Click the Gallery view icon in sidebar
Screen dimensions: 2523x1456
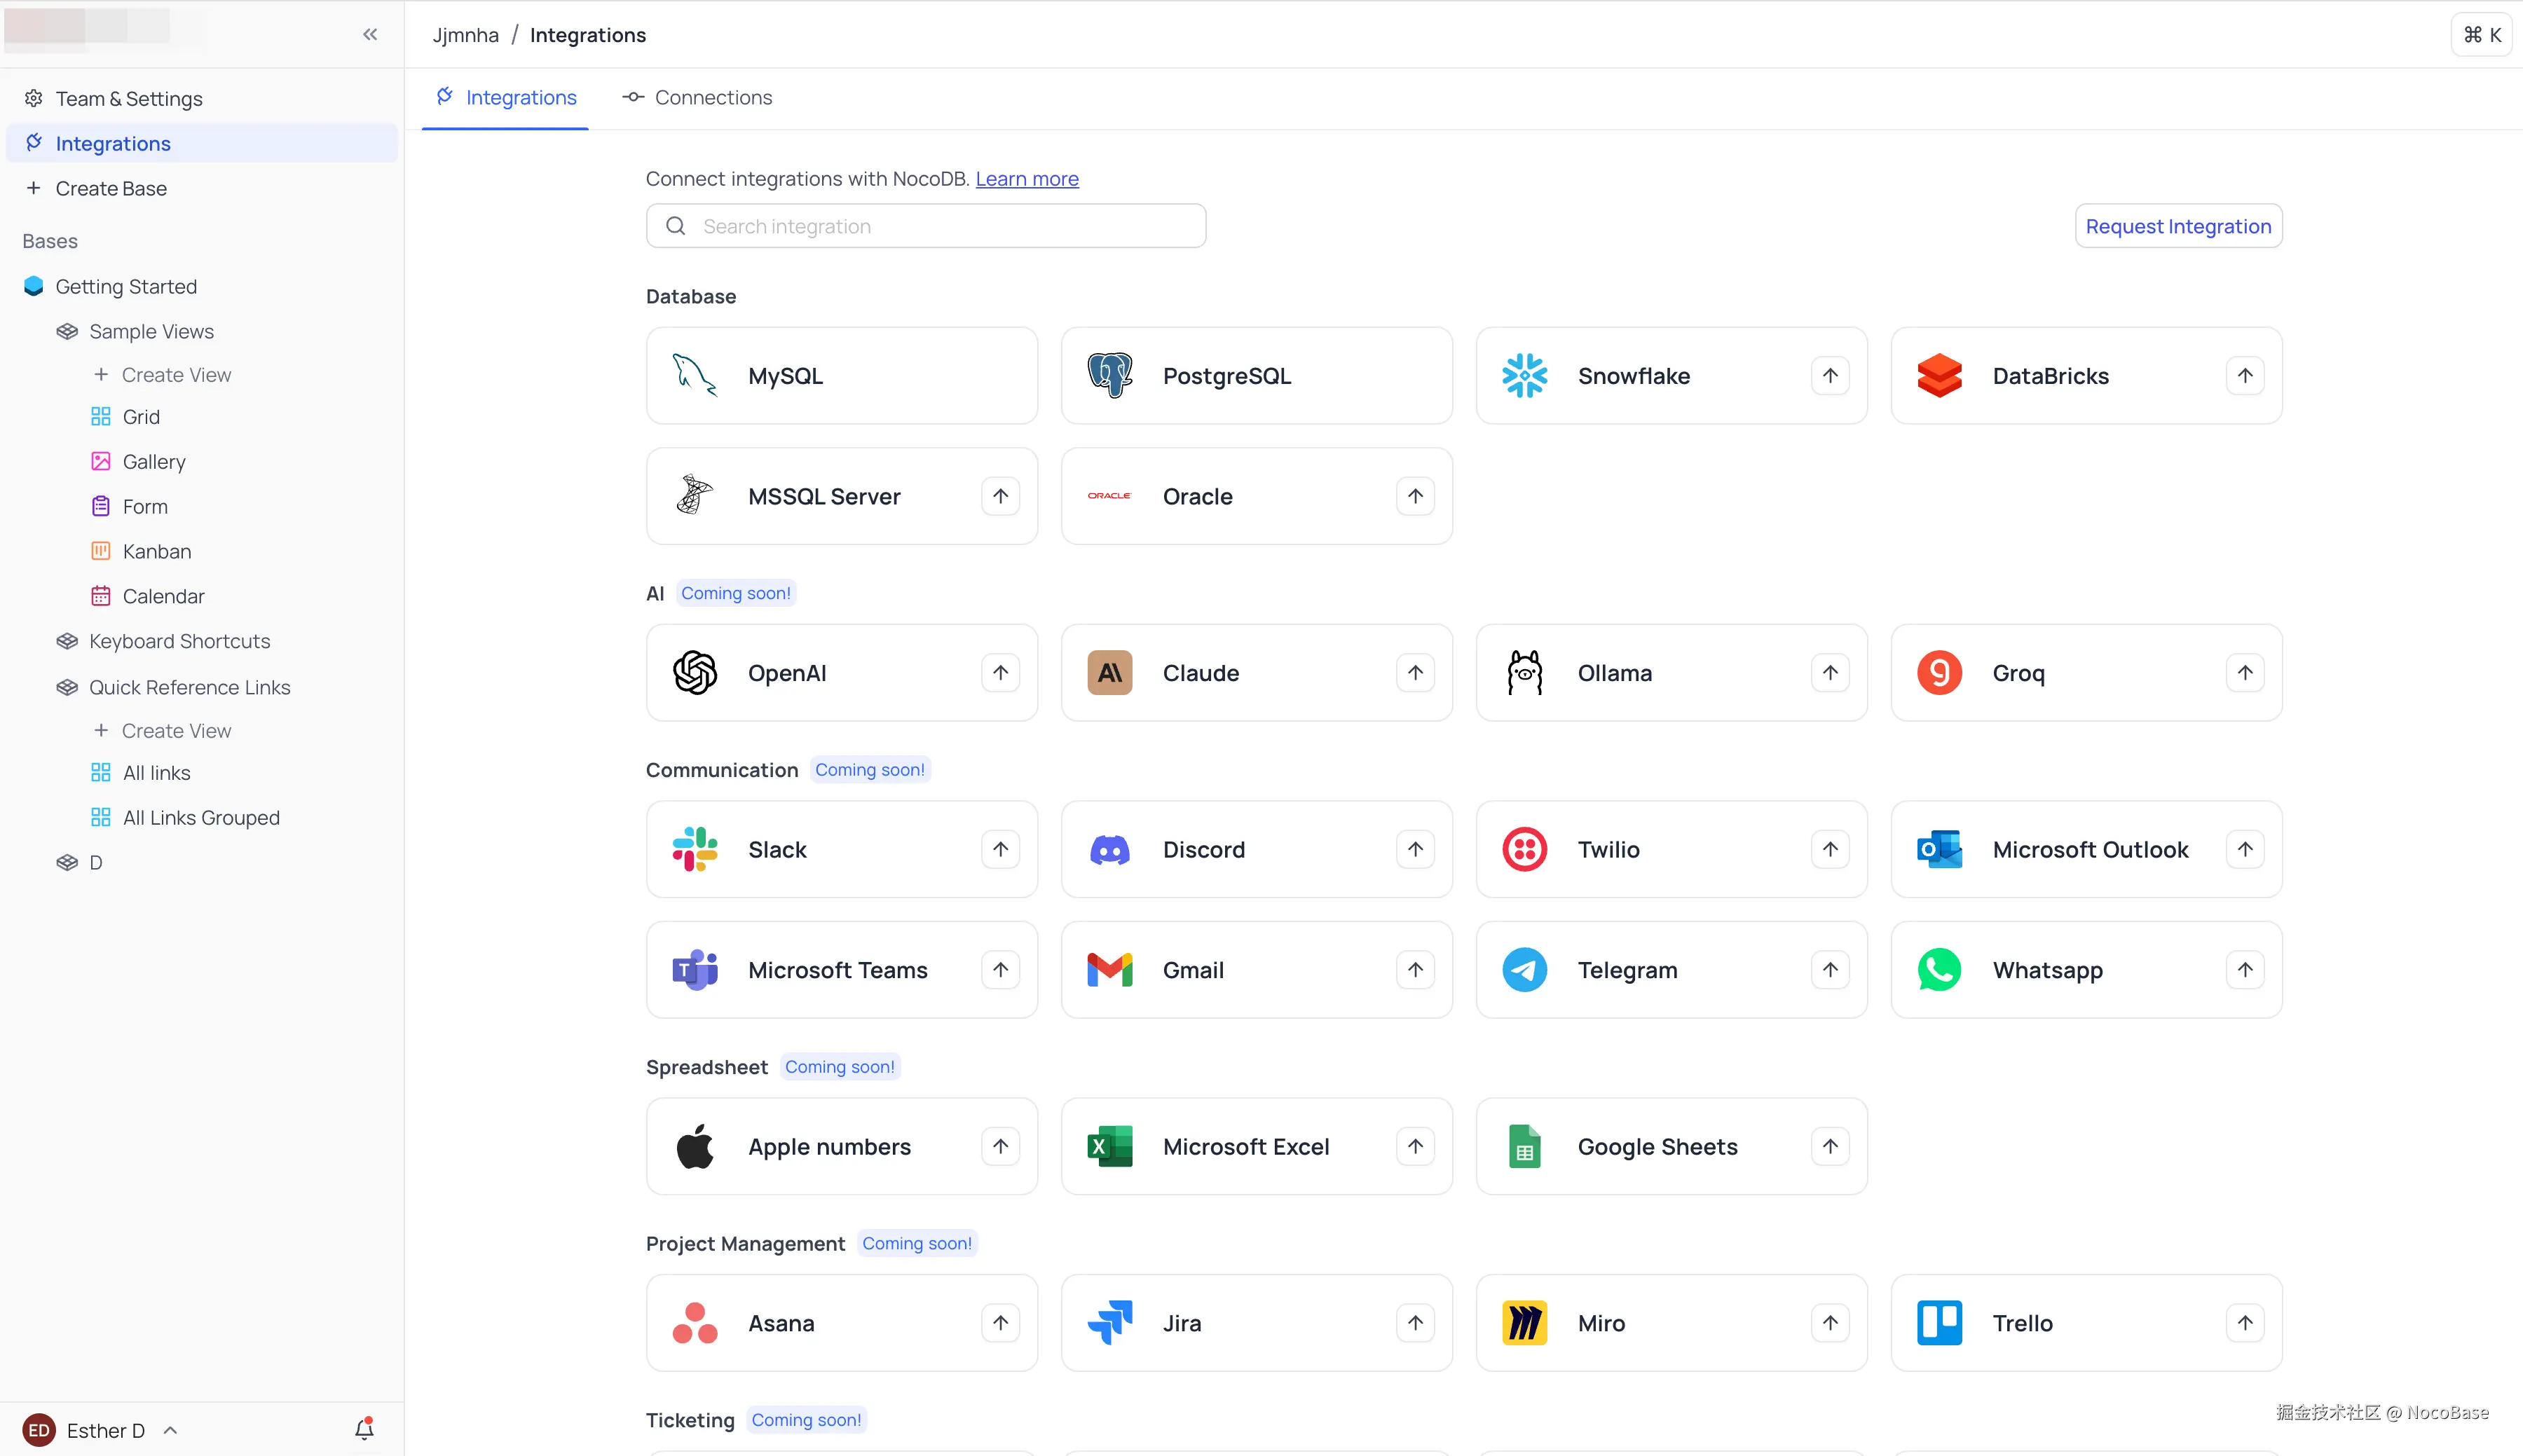pyautogui.click(x=101, y=461)
